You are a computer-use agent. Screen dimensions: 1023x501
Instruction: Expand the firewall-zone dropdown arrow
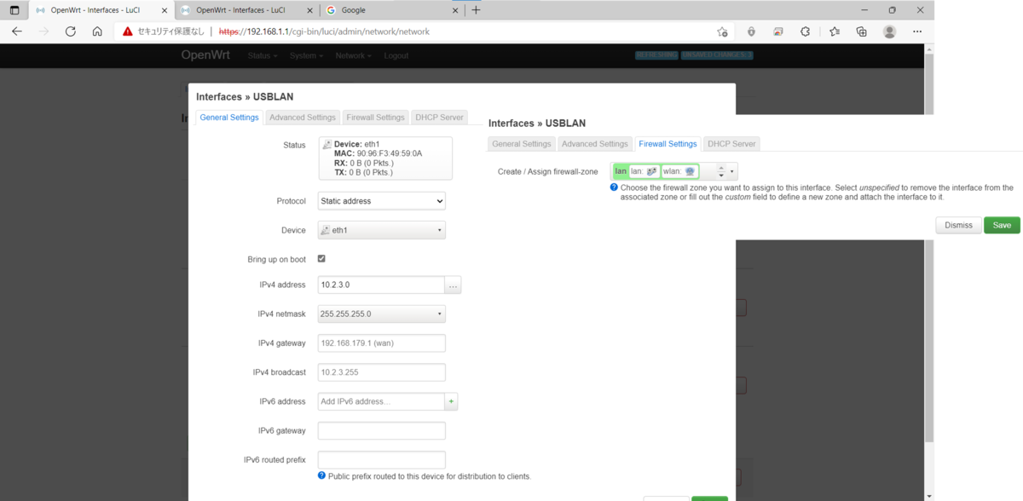click(732, 171)
